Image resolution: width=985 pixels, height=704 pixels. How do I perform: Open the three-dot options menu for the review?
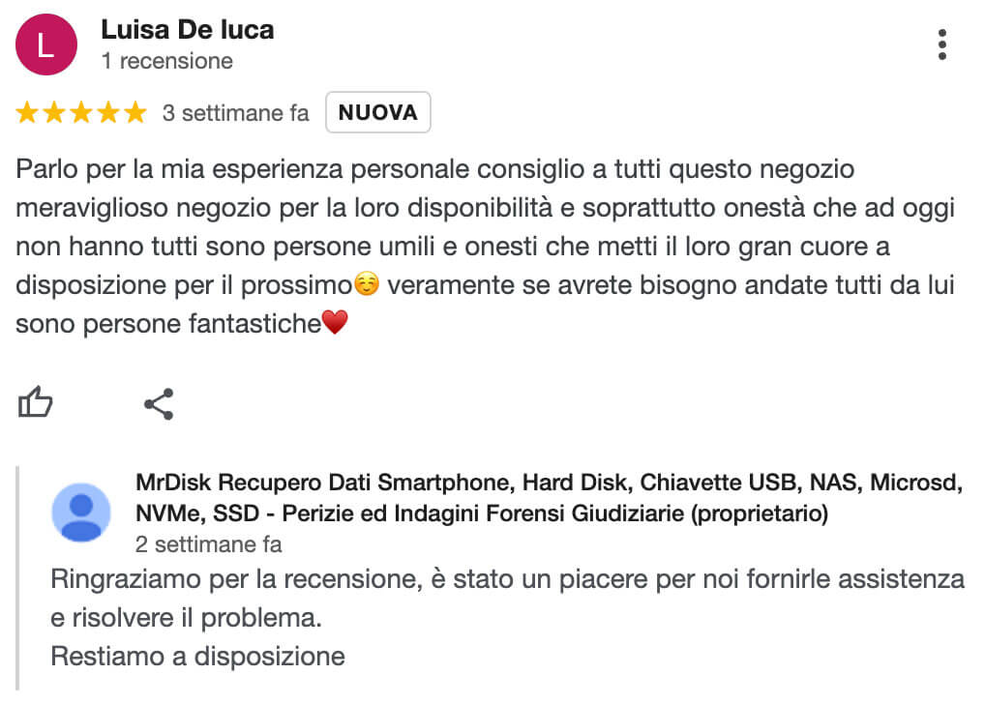coord(941,44)
